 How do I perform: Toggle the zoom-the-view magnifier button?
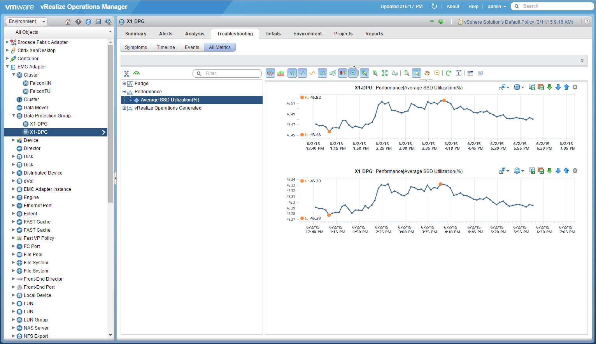click(417, 73)
